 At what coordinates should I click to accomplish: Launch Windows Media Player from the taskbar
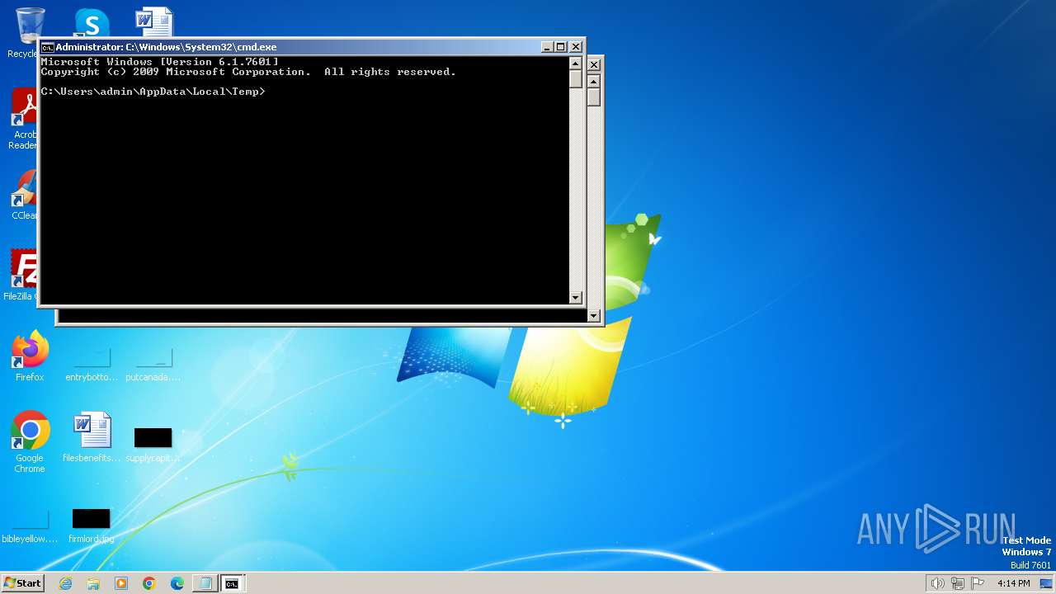(x=121, y=583)
